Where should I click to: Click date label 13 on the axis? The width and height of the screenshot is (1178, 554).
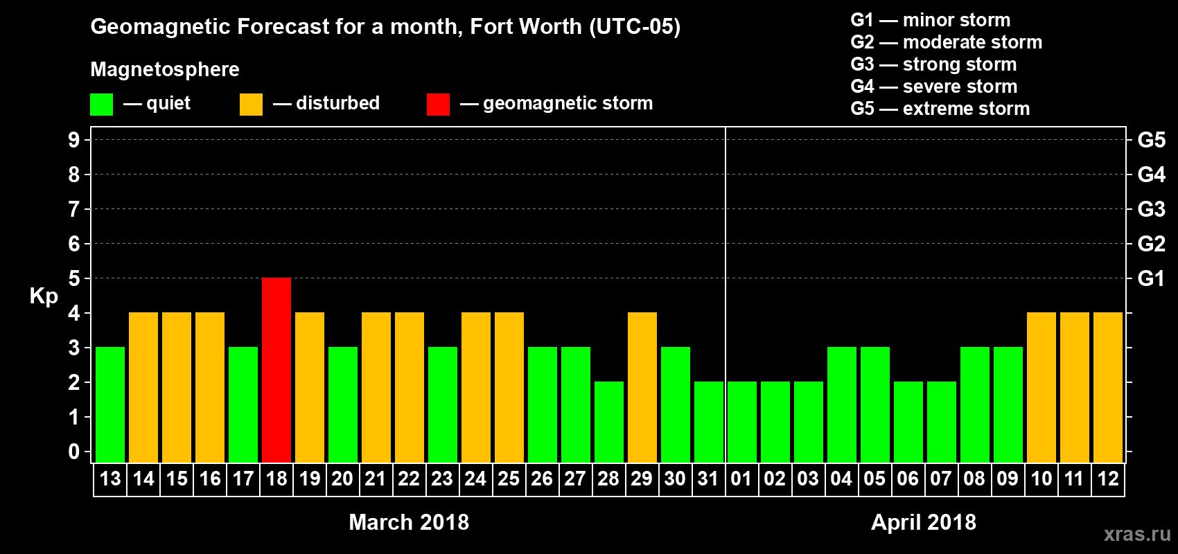[110, 479]
